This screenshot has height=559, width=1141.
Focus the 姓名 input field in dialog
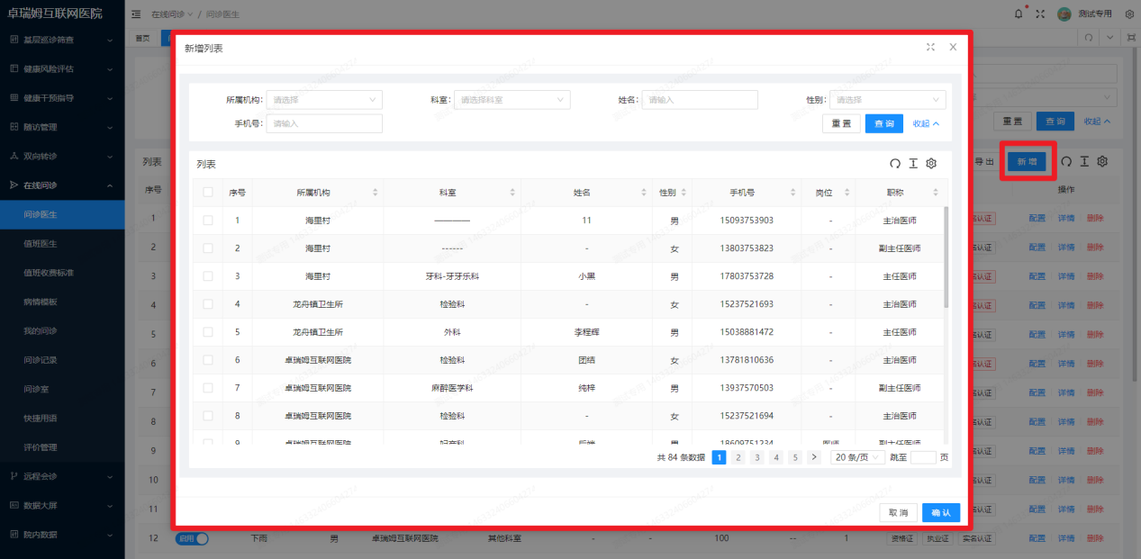pos(699,100)
